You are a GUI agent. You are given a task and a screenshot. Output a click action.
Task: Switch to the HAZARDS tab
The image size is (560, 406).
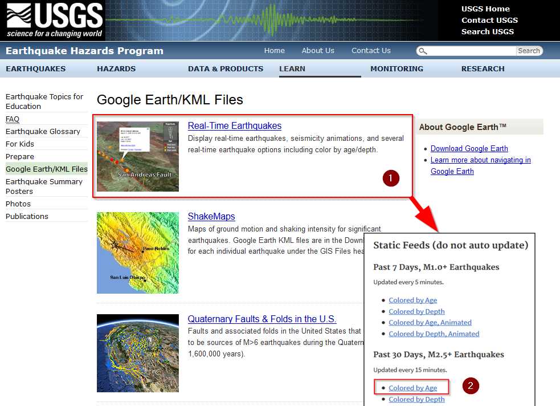click(116, 68)
